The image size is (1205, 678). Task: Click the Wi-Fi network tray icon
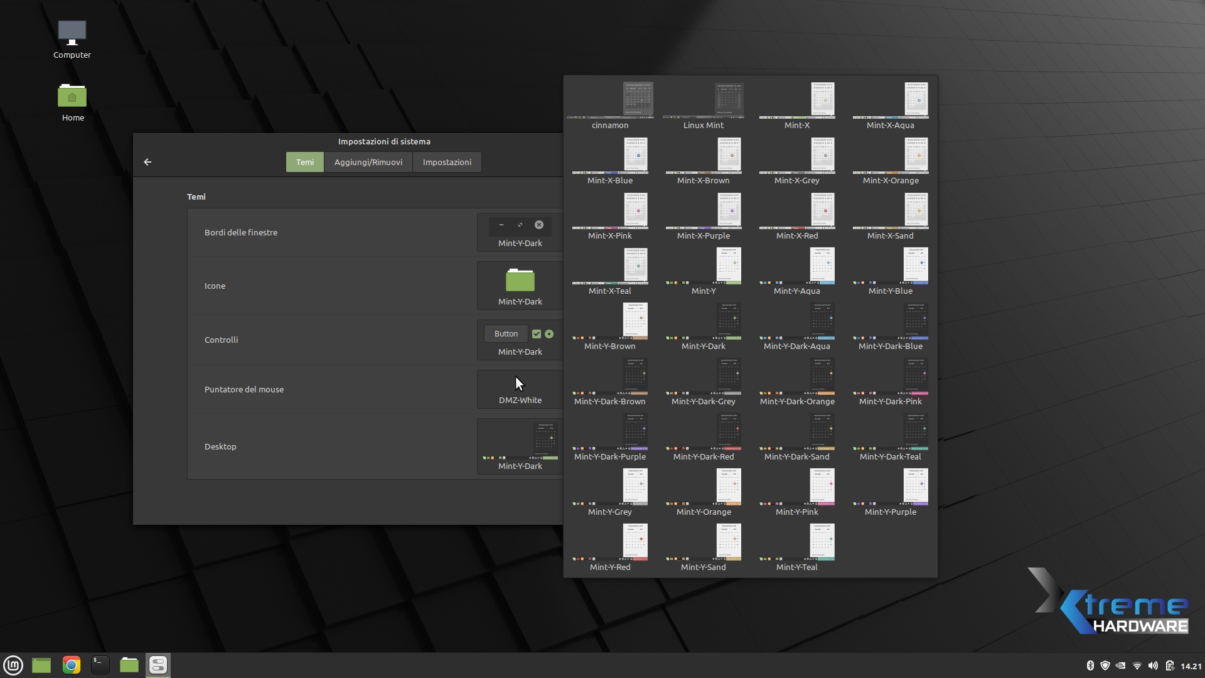click(1137, 665)
